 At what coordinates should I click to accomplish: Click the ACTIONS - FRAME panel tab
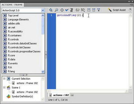click(12, 5)
